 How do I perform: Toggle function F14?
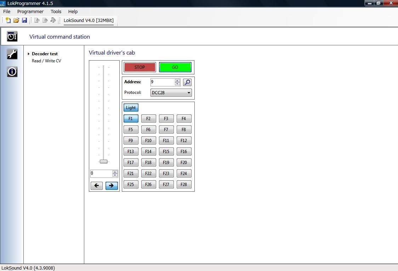[148, 151]
